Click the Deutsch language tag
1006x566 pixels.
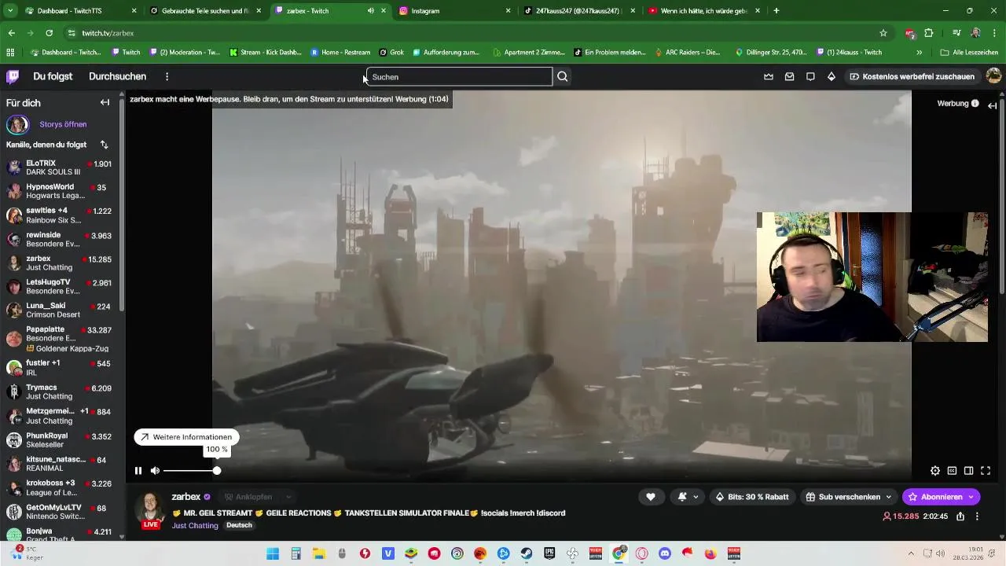pos(240,525)
